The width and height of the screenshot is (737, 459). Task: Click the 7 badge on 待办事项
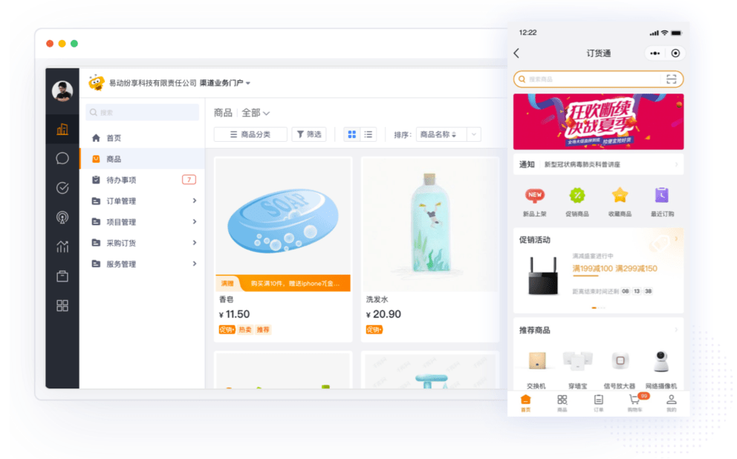click(x=189, y=180)
